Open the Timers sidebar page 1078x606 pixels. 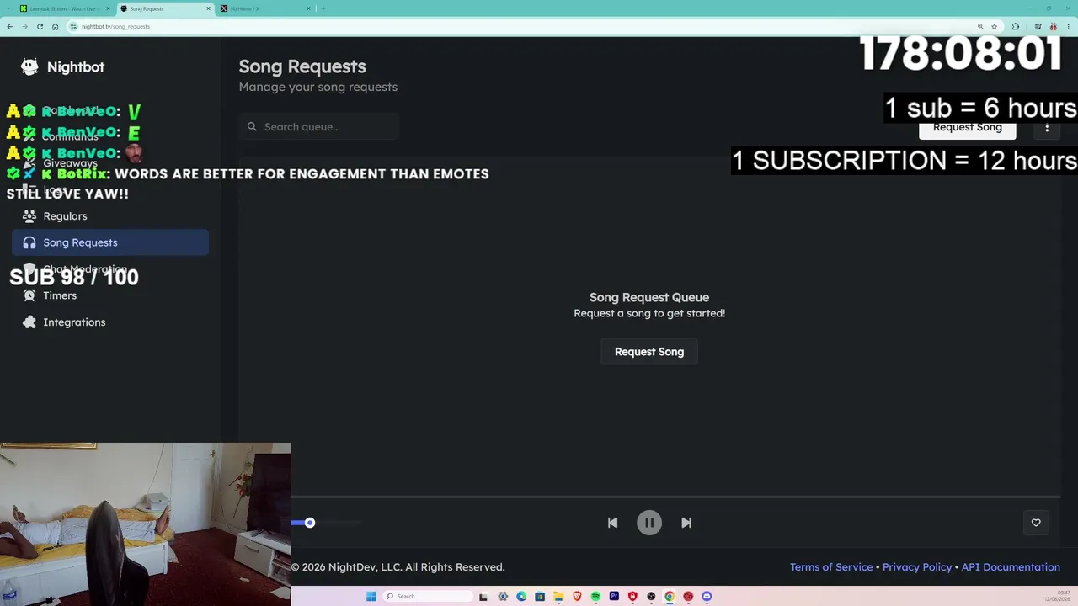(x=110, y=295)
